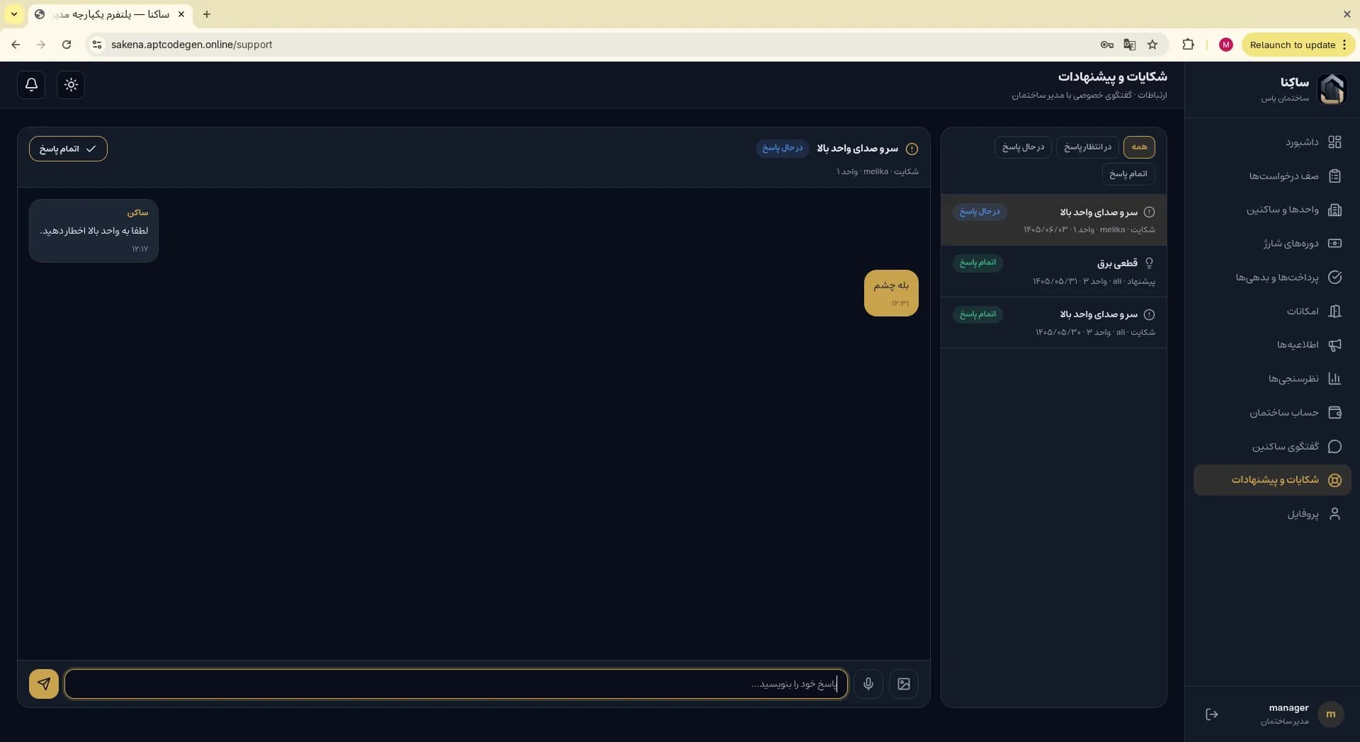Open ali's سر و صدای واحد بالا ticket
The image size is (1360, 742).
tap(1053, 323)
